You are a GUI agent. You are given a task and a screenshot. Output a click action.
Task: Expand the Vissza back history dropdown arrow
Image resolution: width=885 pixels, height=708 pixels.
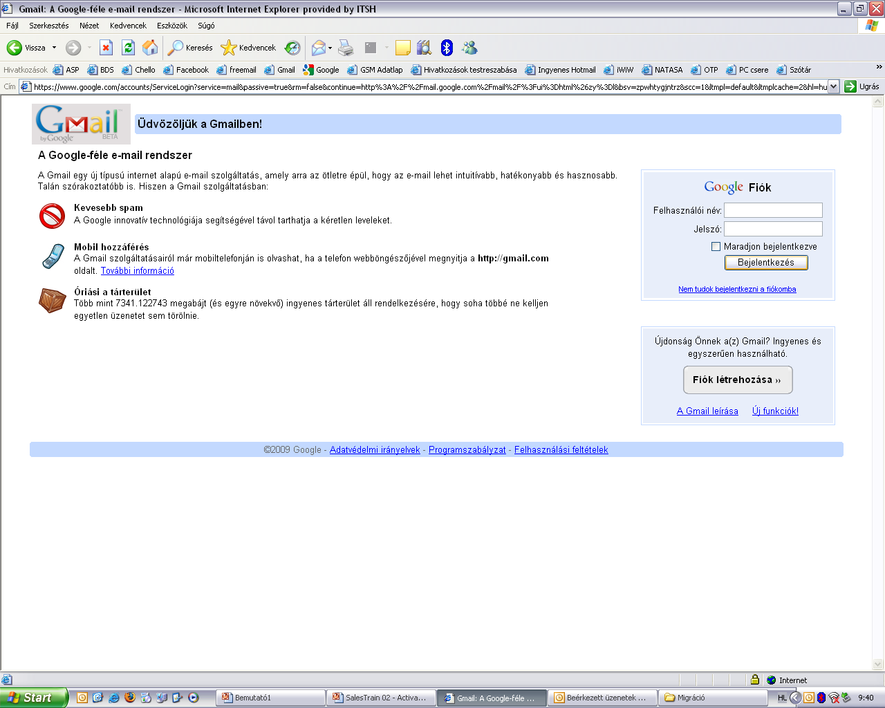click(x=54, y=48)
